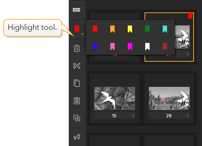202x146 pixels.
Task: Click the Duplicate panel icon
Action: pyautogui.click(x=77, y=118)
